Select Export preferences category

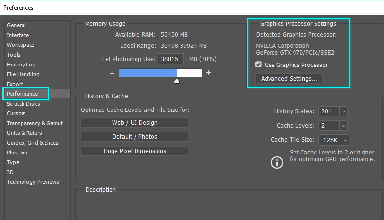coord(15,84)
